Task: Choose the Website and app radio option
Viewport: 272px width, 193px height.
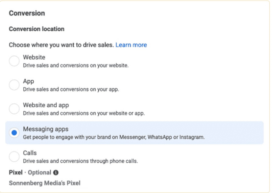Action: [x=14, y=109]
